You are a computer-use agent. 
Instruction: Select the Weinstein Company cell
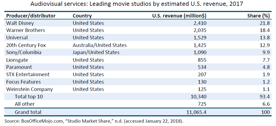[29, 89]
